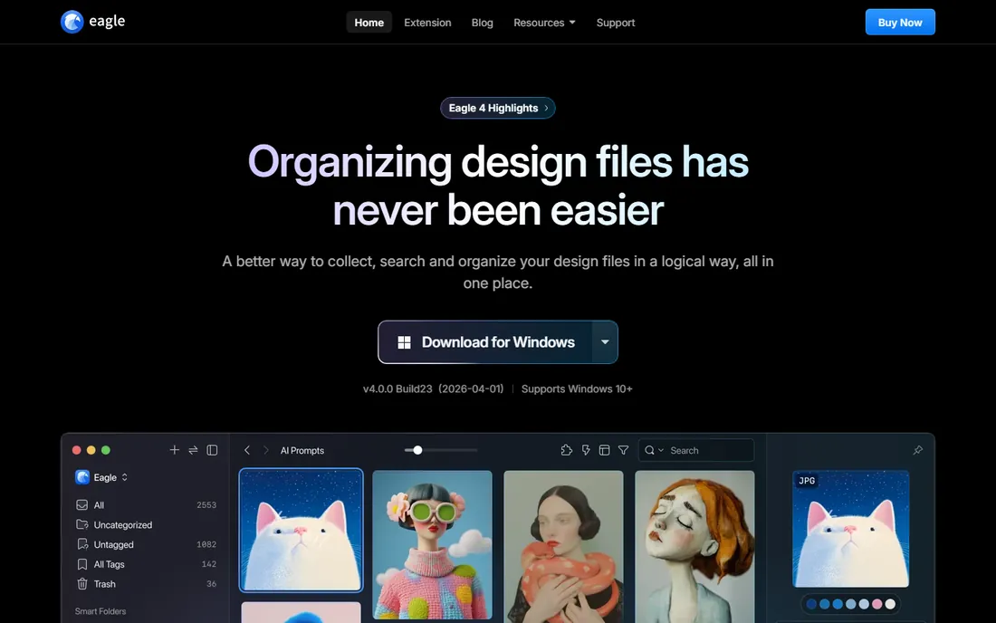Select the Uncategorized sidebar item

tap(146, 524)
